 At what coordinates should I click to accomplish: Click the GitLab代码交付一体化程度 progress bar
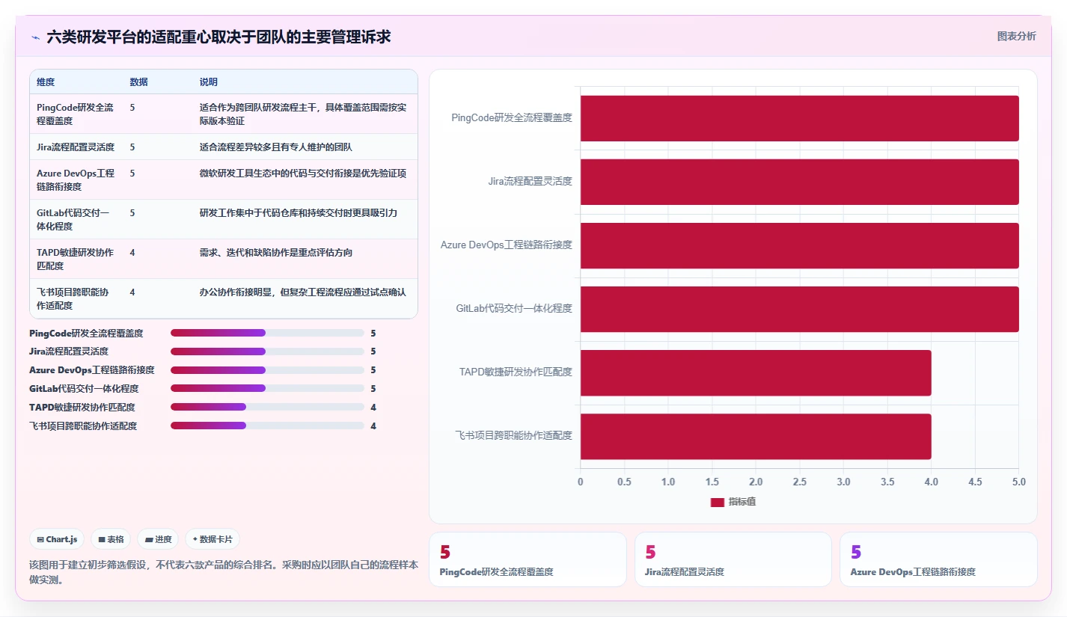coord(267,388)
